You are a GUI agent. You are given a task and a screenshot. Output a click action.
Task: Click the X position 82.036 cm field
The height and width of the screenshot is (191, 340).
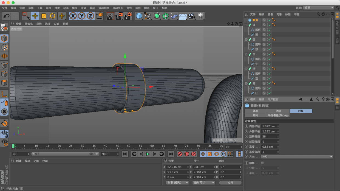177,167
